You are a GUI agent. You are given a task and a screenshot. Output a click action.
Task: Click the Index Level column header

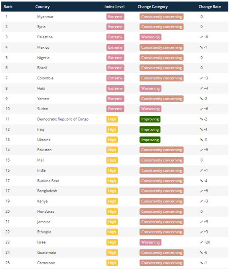(x=115, y=7)
